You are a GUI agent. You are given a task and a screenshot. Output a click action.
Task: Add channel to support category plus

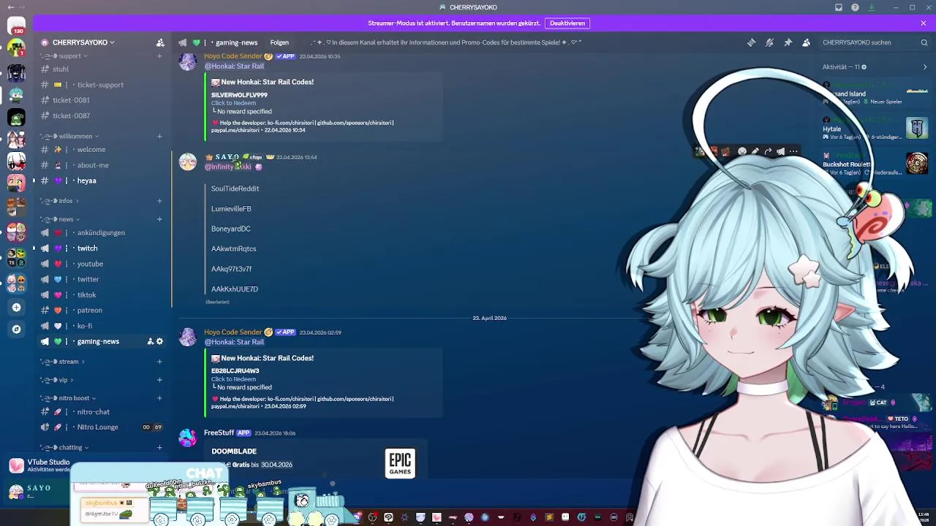159,56
